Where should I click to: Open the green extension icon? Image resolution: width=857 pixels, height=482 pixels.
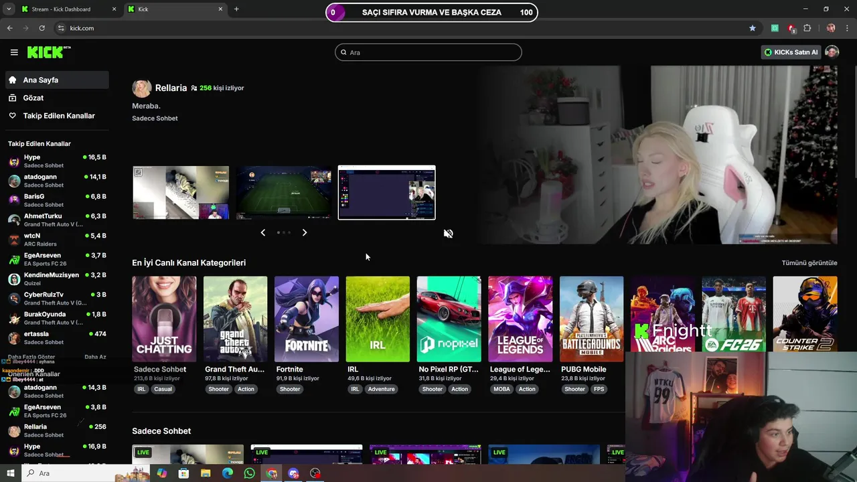(775, 28)
